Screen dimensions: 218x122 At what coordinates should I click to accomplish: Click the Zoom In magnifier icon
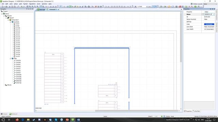(x=30, y=6)
